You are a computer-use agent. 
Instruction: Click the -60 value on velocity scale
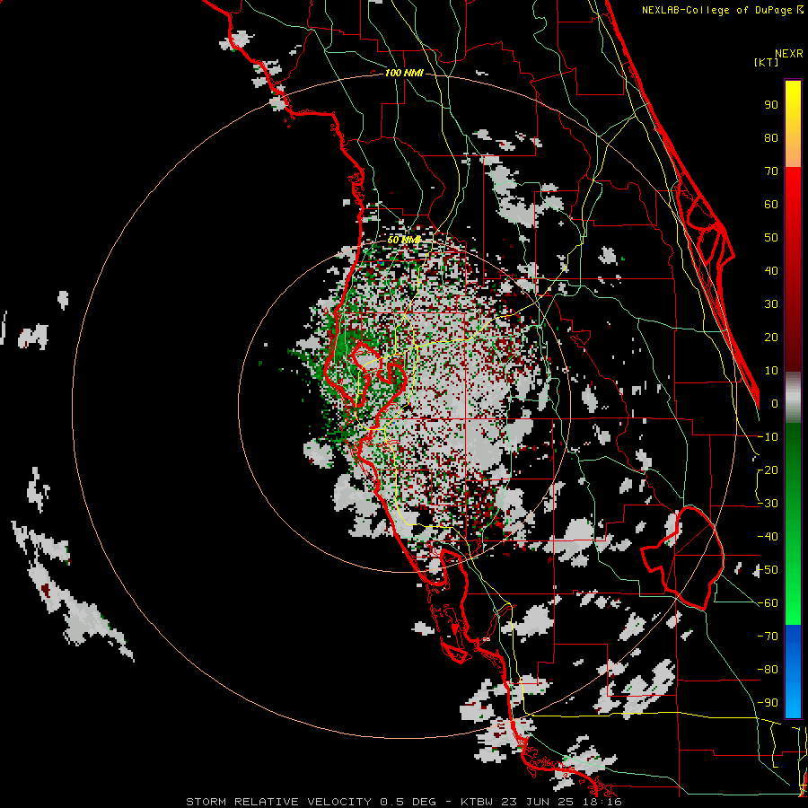[x=768, y=603]
